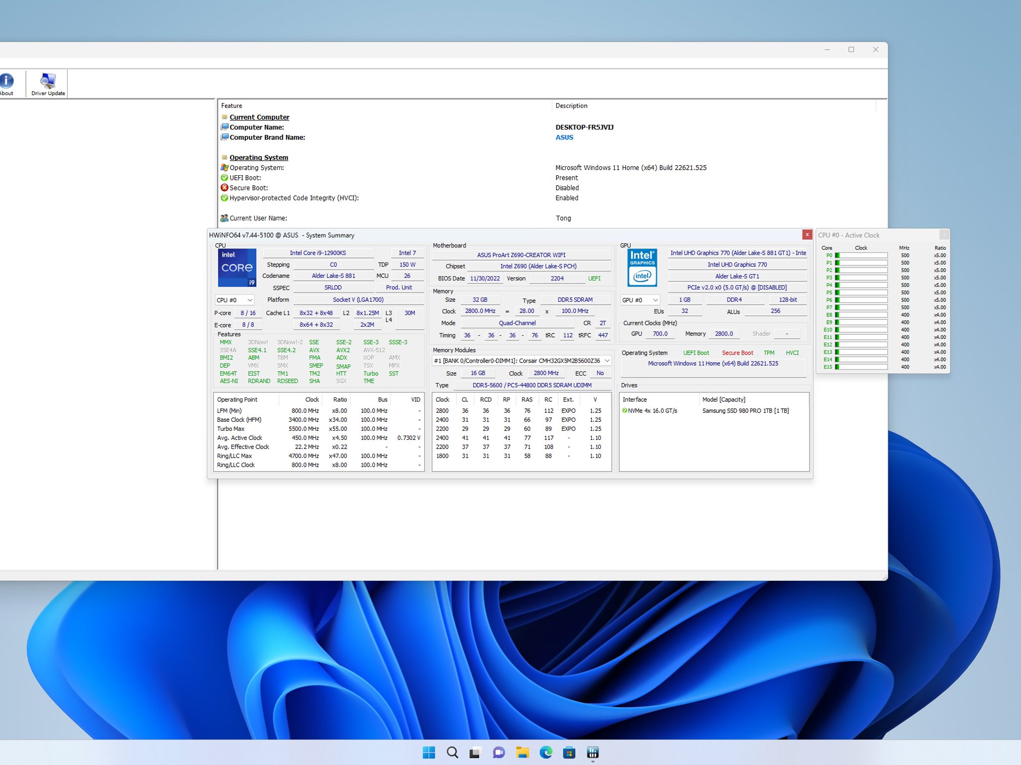Screen dimensions: 1021x765
Task: Click the HVCI green check icon
Action: pos(224,198)
